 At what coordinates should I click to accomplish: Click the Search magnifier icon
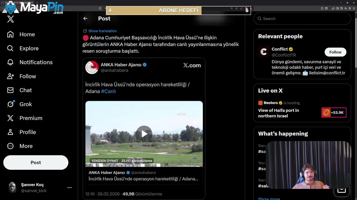(x=260, y=19)
